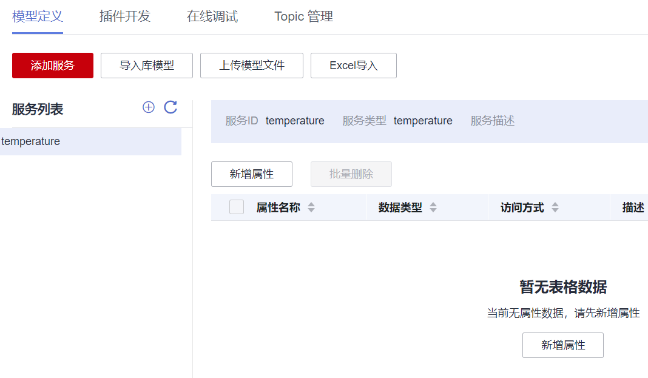The image size is (648, 378).
Task: Select the 模型定义 tab
Action: (38, 16)
